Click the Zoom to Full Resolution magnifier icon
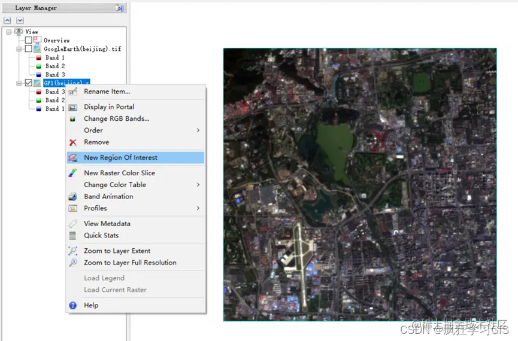 tap(72, 263)
